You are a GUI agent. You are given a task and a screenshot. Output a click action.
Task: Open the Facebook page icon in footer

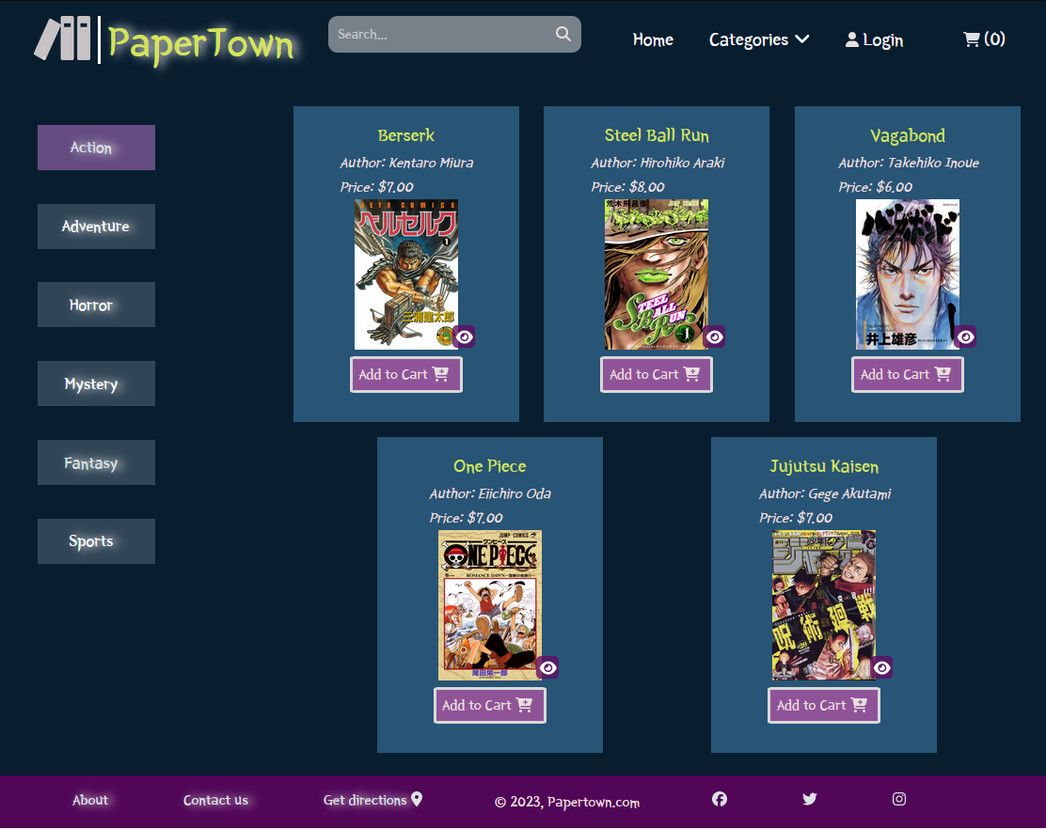tap(720, 799)
